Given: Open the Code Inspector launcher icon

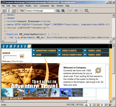Looking at the screenshot, I should (106, 105).
